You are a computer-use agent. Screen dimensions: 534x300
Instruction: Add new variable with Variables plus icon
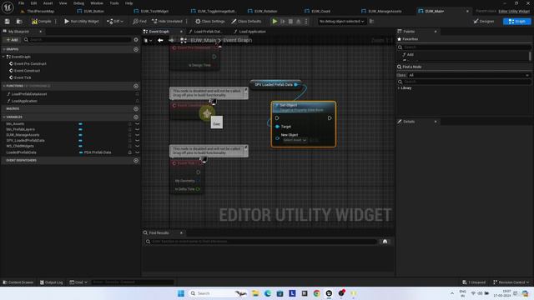[136, 117]
